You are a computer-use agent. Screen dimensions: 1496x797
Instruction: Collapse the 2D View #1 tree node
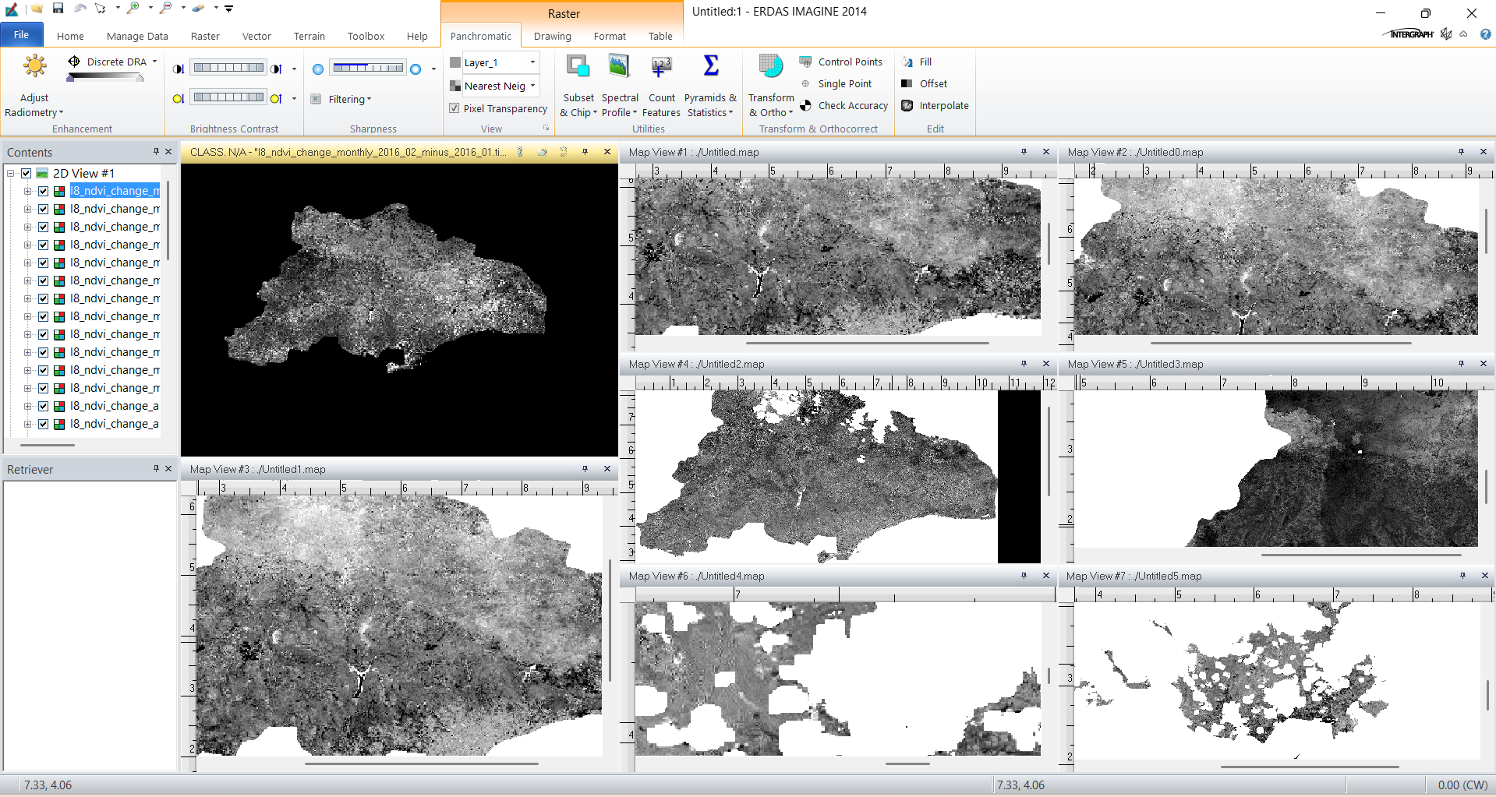coord(11,173)
